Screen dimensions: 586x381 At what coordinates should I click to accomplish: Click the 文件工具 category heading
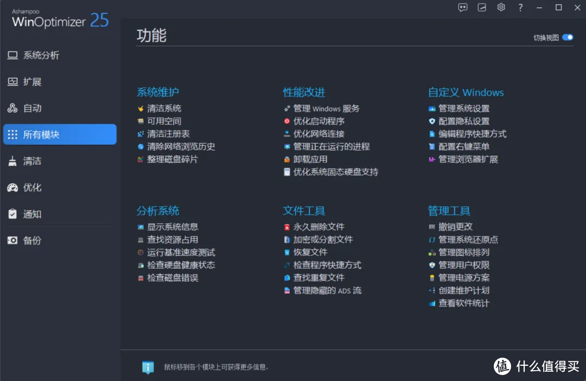coord(304,211)
